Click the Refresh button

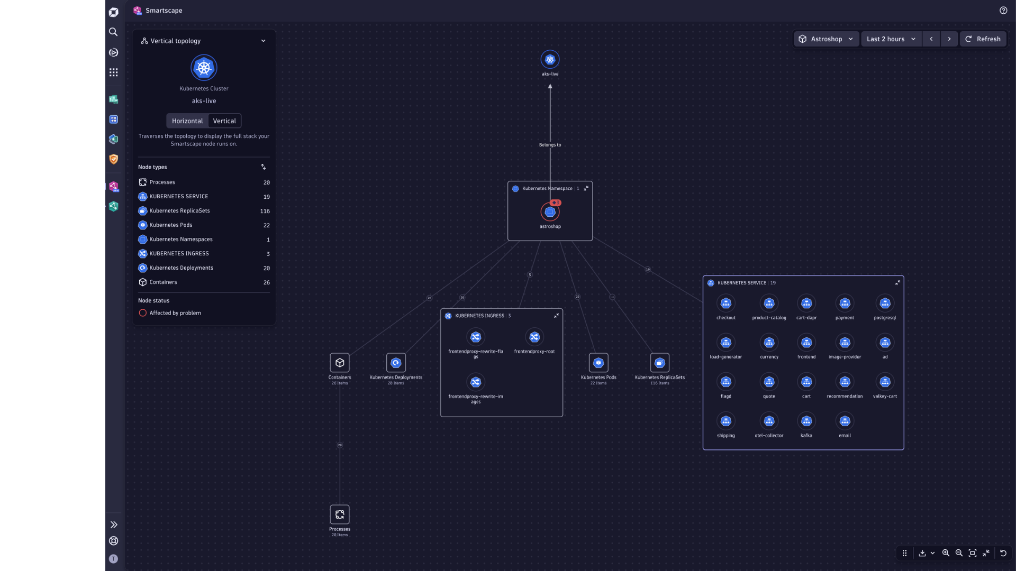click(x=983, y=39)
